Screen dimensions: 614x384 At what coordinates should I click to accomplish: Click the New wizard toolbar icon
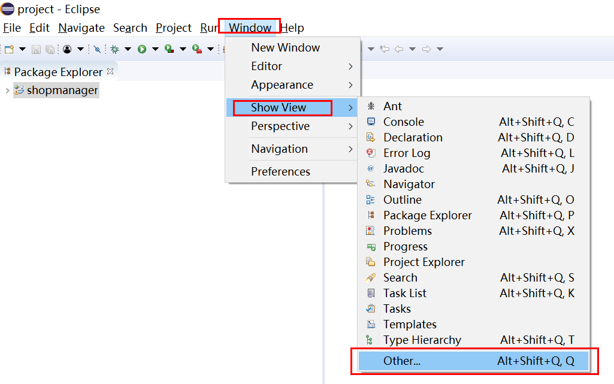10,49
